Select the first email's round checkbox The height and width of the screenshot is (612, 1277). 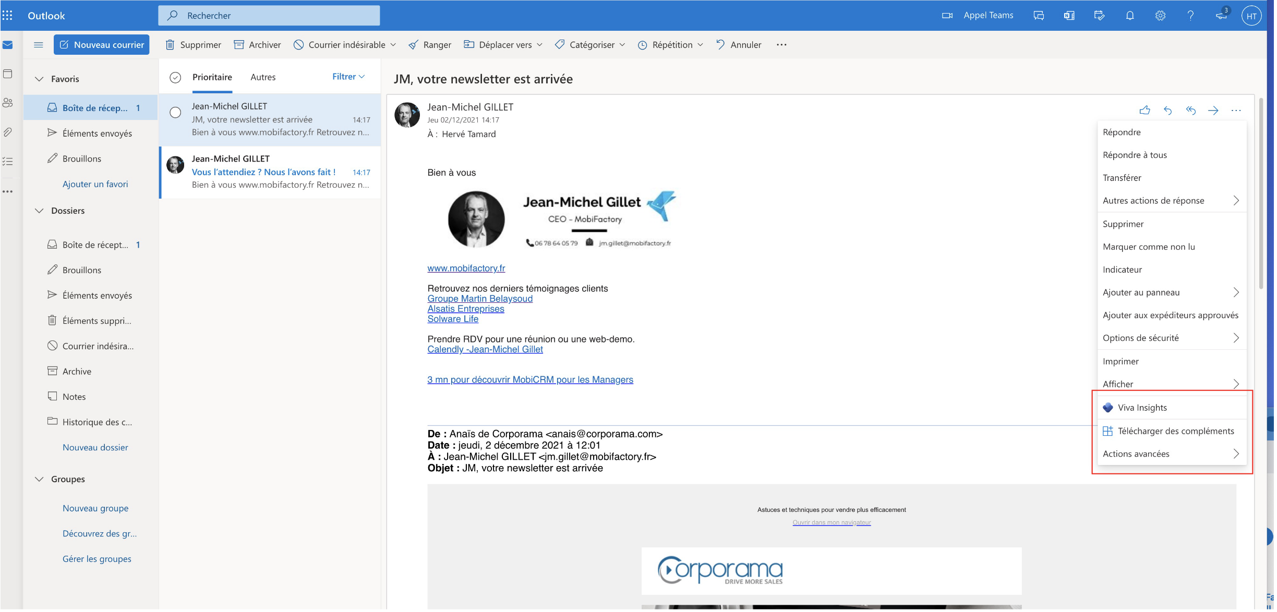click(x=176, y=113)
